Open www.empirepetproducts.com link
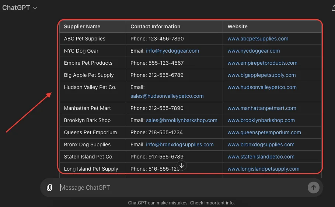The height and width of the screenshot is (207, 335). tap(262, 63)
